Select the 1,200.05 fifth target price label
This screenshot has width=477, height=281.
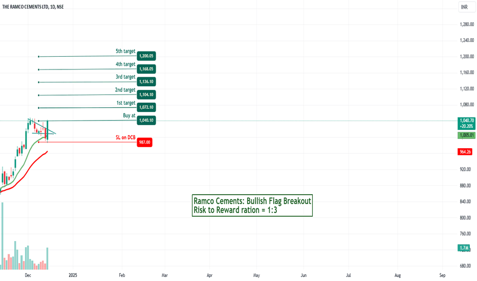click(146, 56)
